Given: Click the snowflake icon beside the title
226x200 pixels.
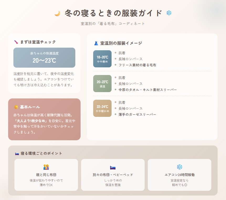Looking at the screenshot, I should 169,13.
